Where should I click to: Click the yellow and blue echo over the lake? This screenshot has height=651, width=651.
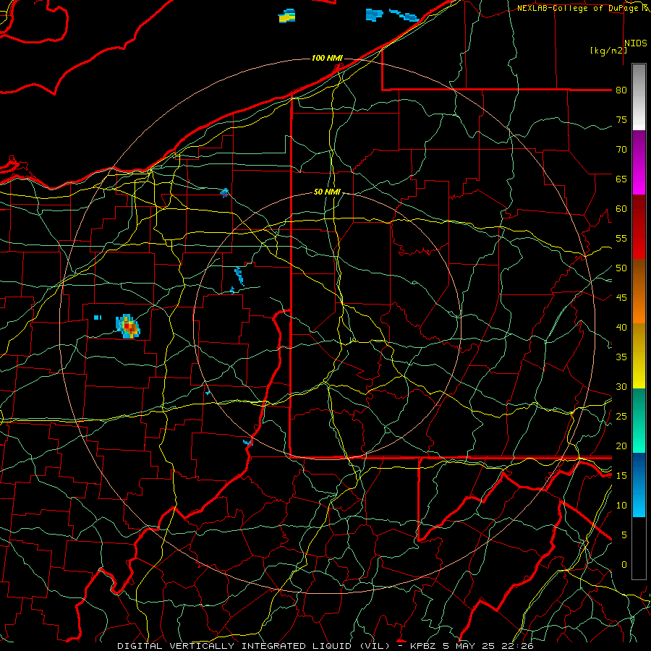point(287,16)
